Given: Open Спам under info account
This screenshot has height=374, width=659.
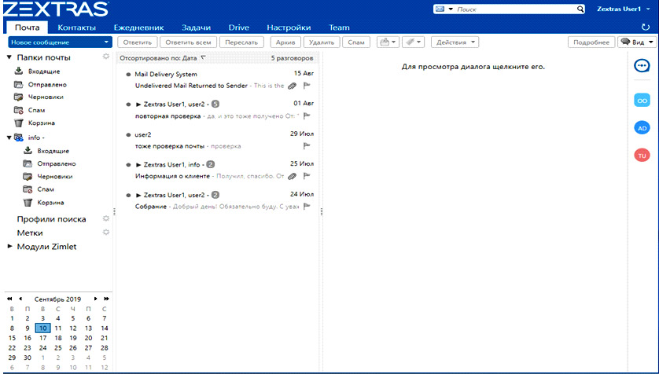Looking at the screenshot, I should click(x=46, y=189).
